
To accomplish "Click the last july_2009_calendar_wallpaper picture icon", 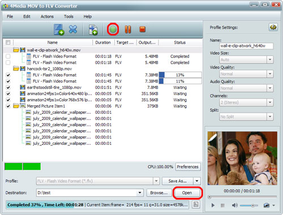I will 28,143.
